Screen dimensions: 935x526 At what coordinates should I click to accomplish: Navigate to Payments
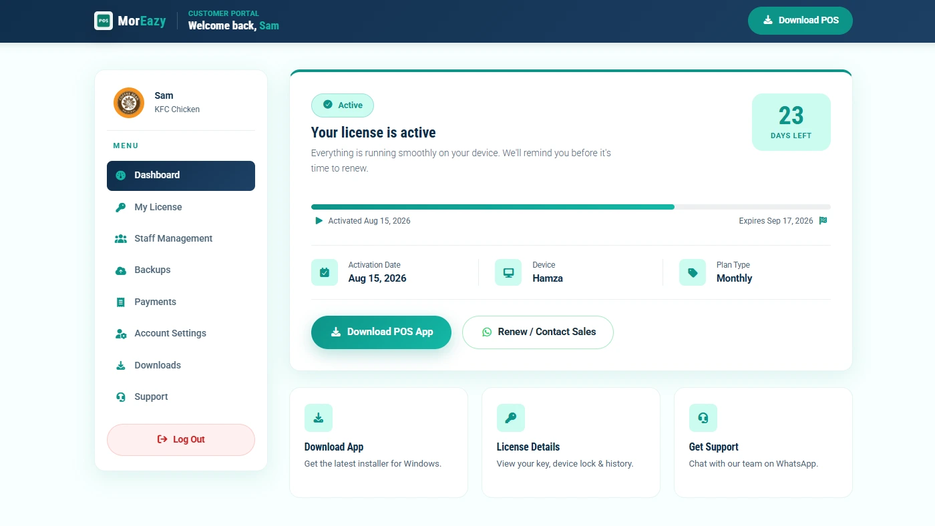click(x=181, y=302)
